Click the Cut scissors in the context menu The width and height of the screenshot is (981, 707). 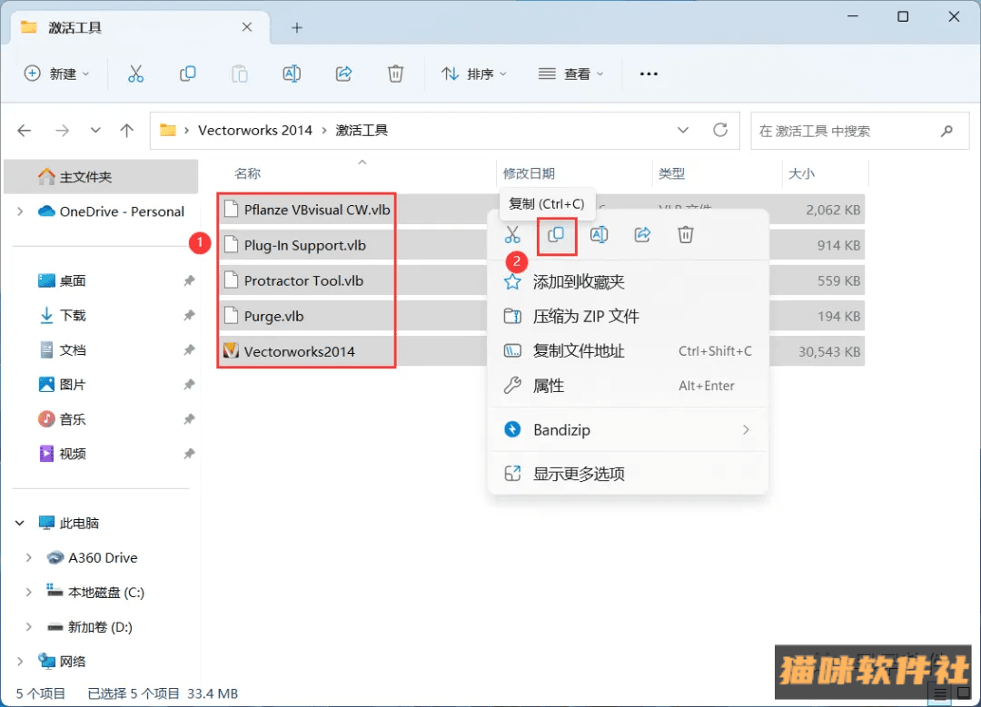coord(512,235)
